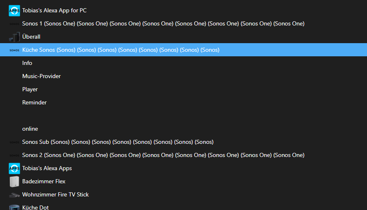Screen dimensions: 367x210
Task: Click the Küche Dot device icon
Action: [x=14, y=207]
